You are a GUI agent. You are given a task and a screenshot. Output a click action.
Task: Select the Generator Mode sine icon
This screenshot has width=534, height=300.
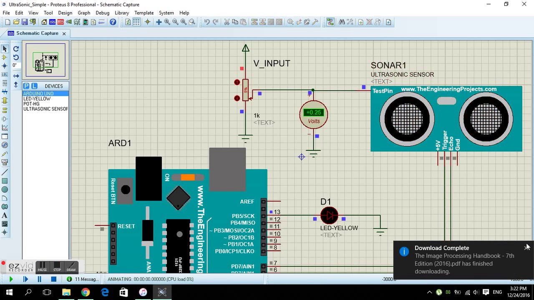click(5, 145)
